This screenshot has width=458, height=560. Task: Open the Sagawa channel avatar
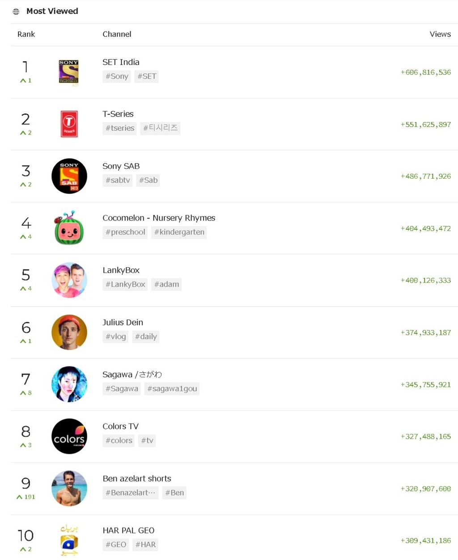(69, 384)
